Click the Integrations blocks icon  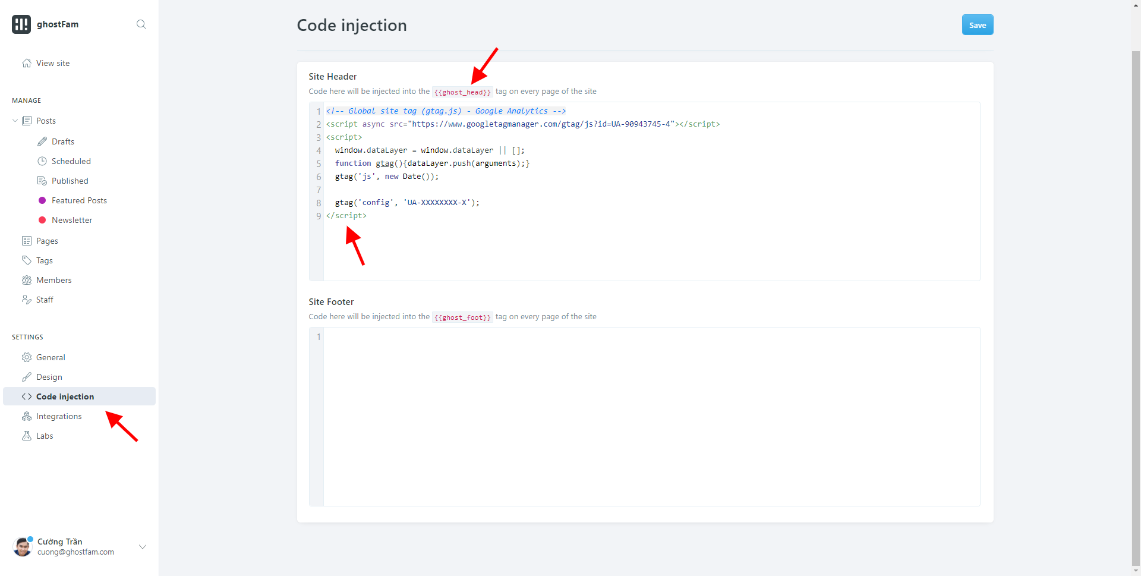pos(27,416)
